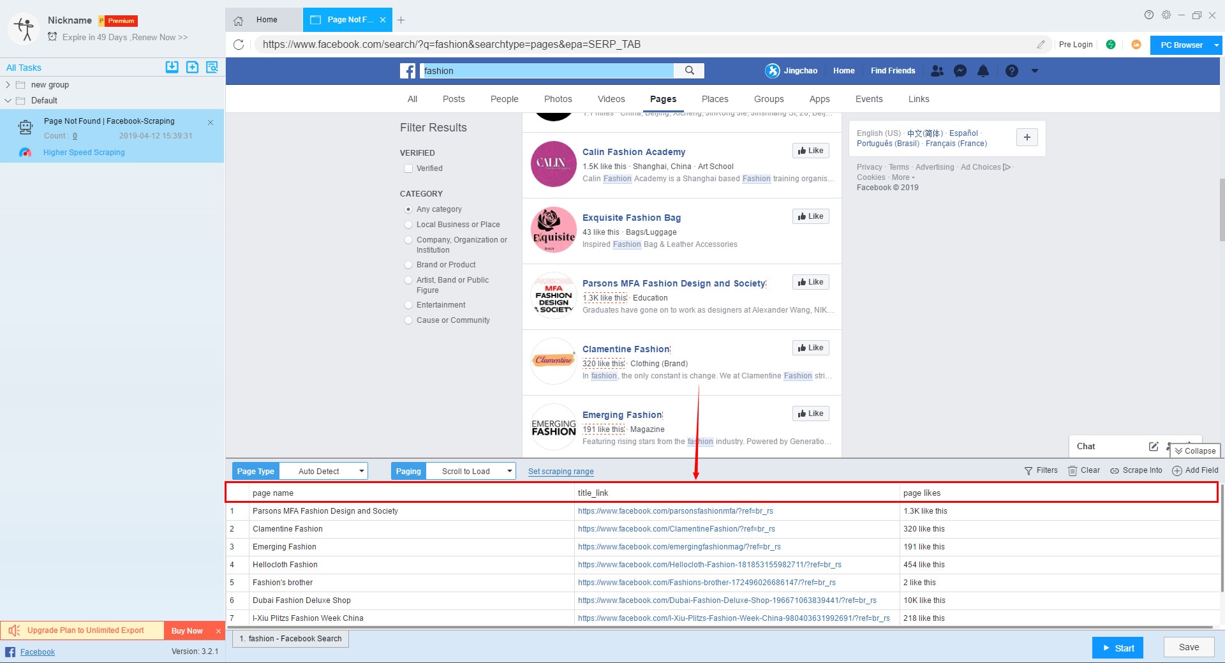Click the browser URL address field

(644, 45)
